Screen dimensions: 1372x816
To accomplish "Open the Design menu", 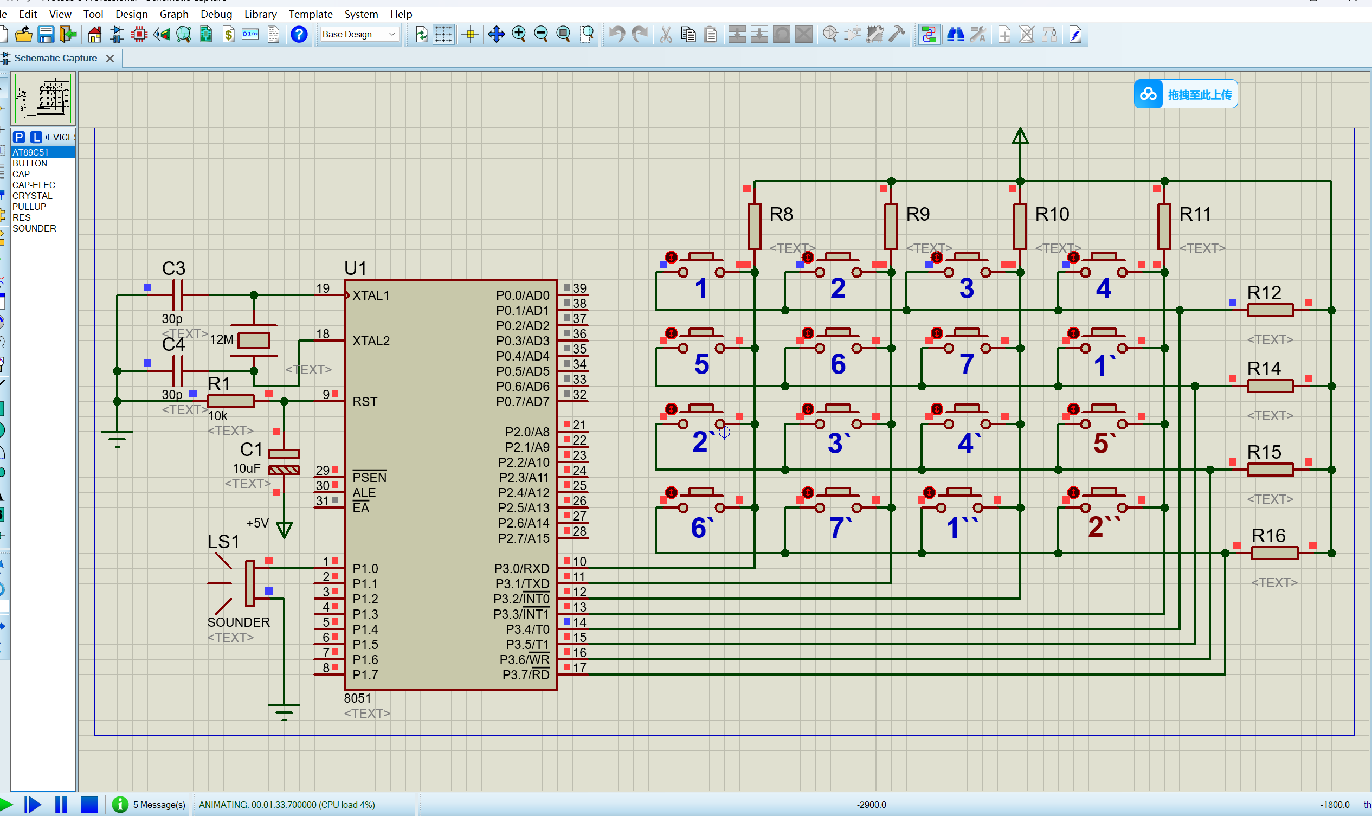I will coord(131,14).
